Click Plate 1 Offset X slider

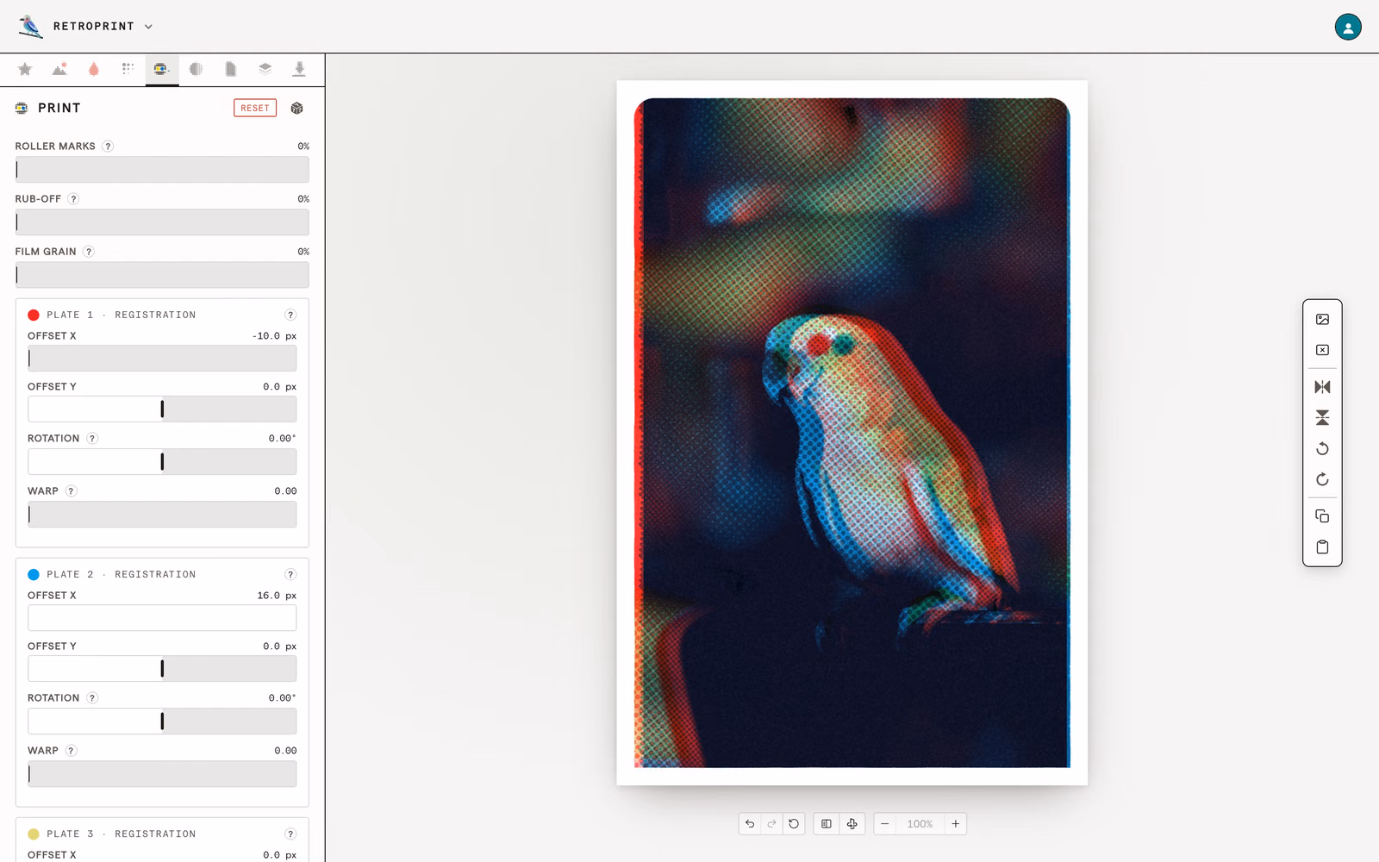pos(162,359)
